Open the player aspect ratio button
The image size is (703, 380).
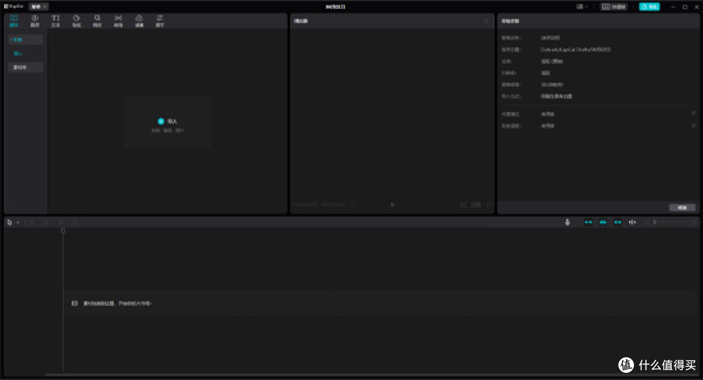coord(476,205)
